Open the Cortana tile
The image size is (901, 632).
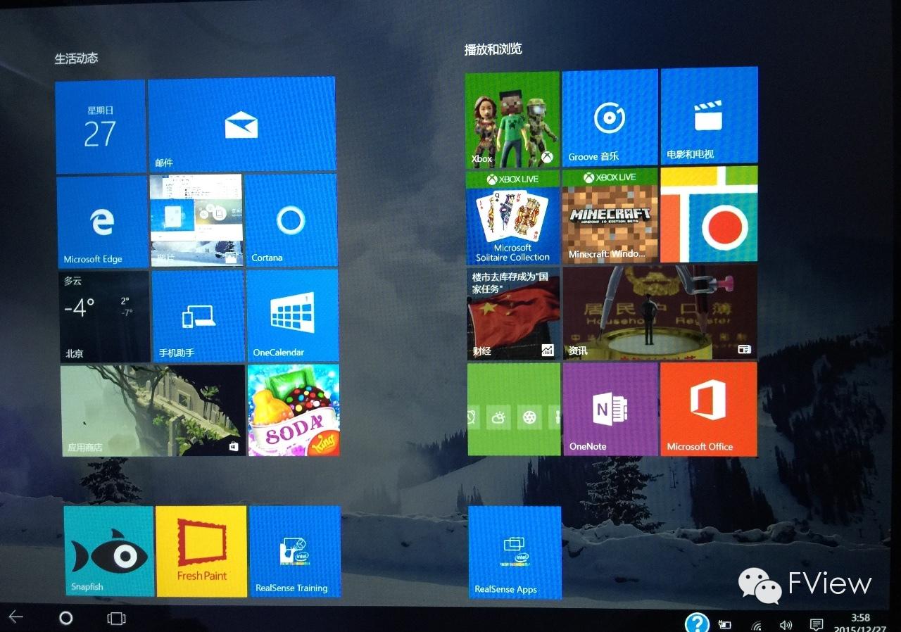[x=291, y=220]
